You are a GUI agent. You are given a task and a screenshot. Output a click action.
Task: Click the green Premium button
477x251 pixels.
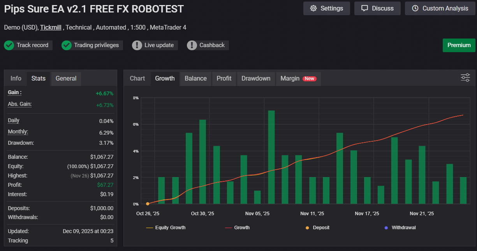459,45
